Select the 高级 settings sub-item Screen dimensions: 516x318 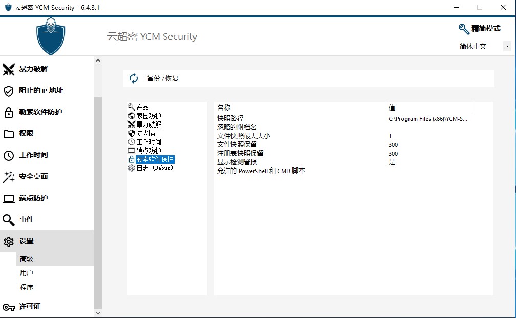[x=55, y=259]
